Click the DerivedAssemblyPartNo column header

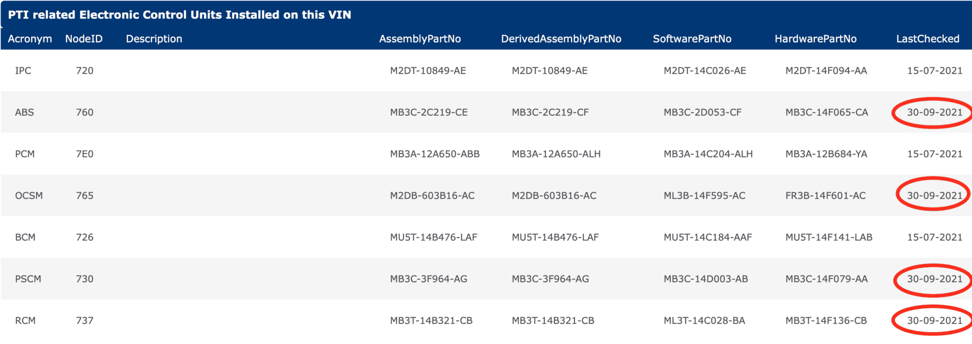[561, 39]
